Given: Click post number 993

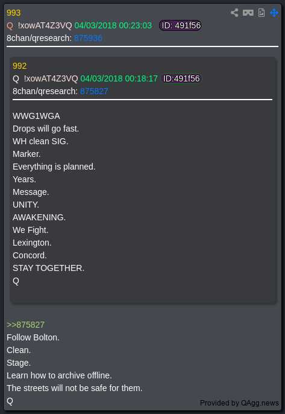Looking at the screenshot, I should coord(13,13).
